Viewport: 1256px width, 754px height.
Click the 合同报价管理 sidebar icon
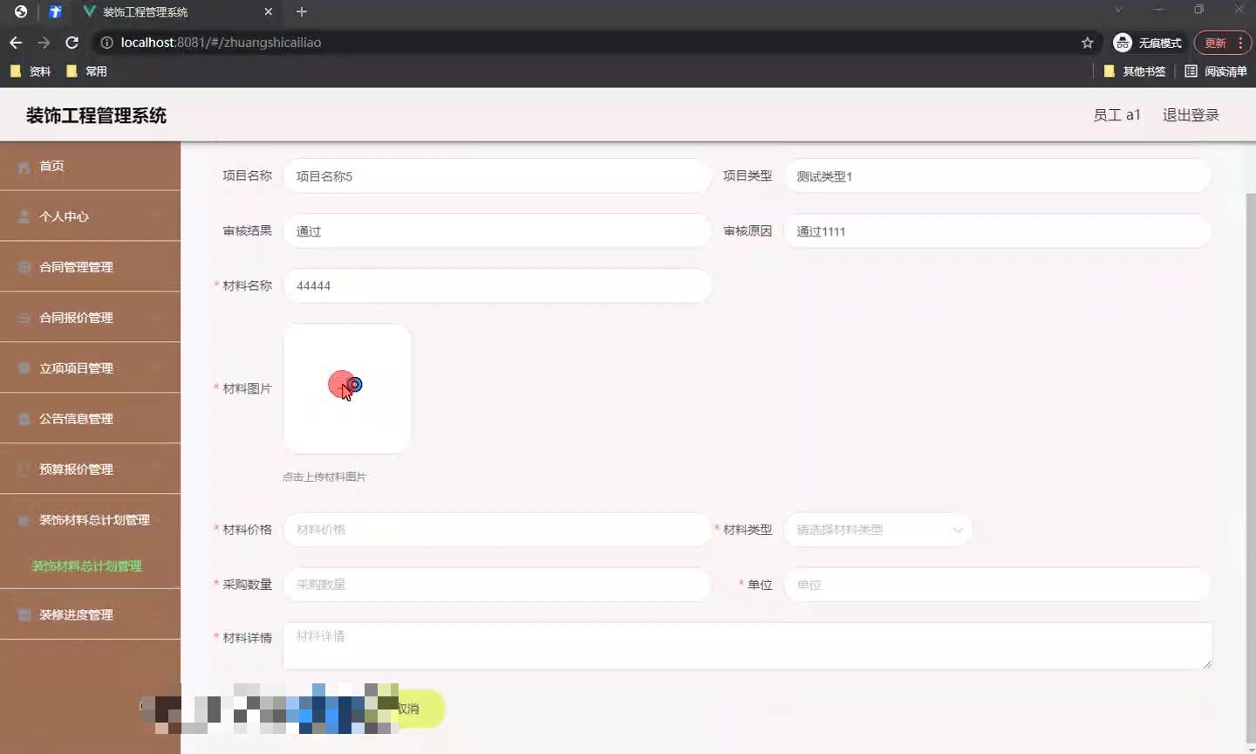[24, 317]
